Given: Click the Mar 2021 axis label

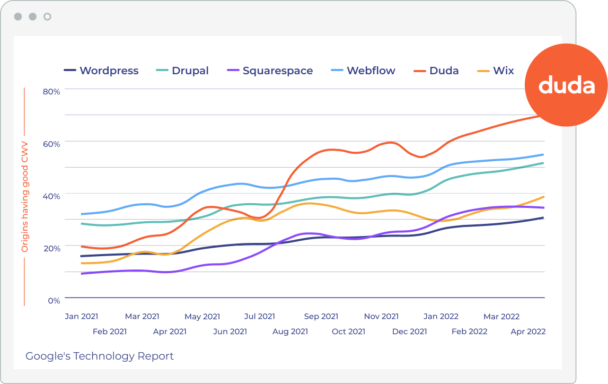Looking at the screenshot, I should click(142, 317).
